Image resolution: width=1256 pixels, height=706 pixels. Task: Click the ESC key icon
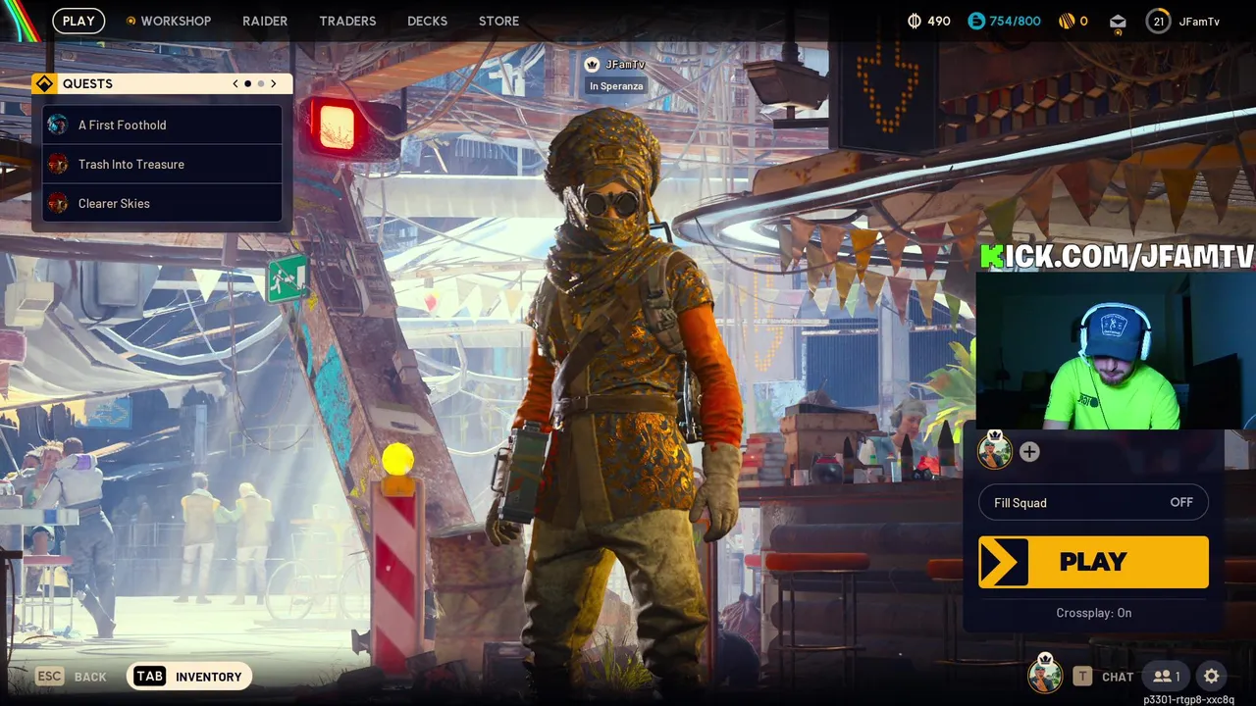(50, 676)
